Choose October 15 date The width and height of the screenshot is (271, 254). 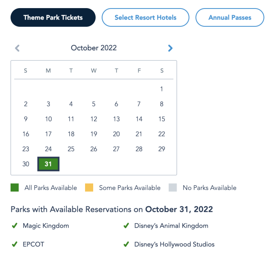click(x=162, y=119)
